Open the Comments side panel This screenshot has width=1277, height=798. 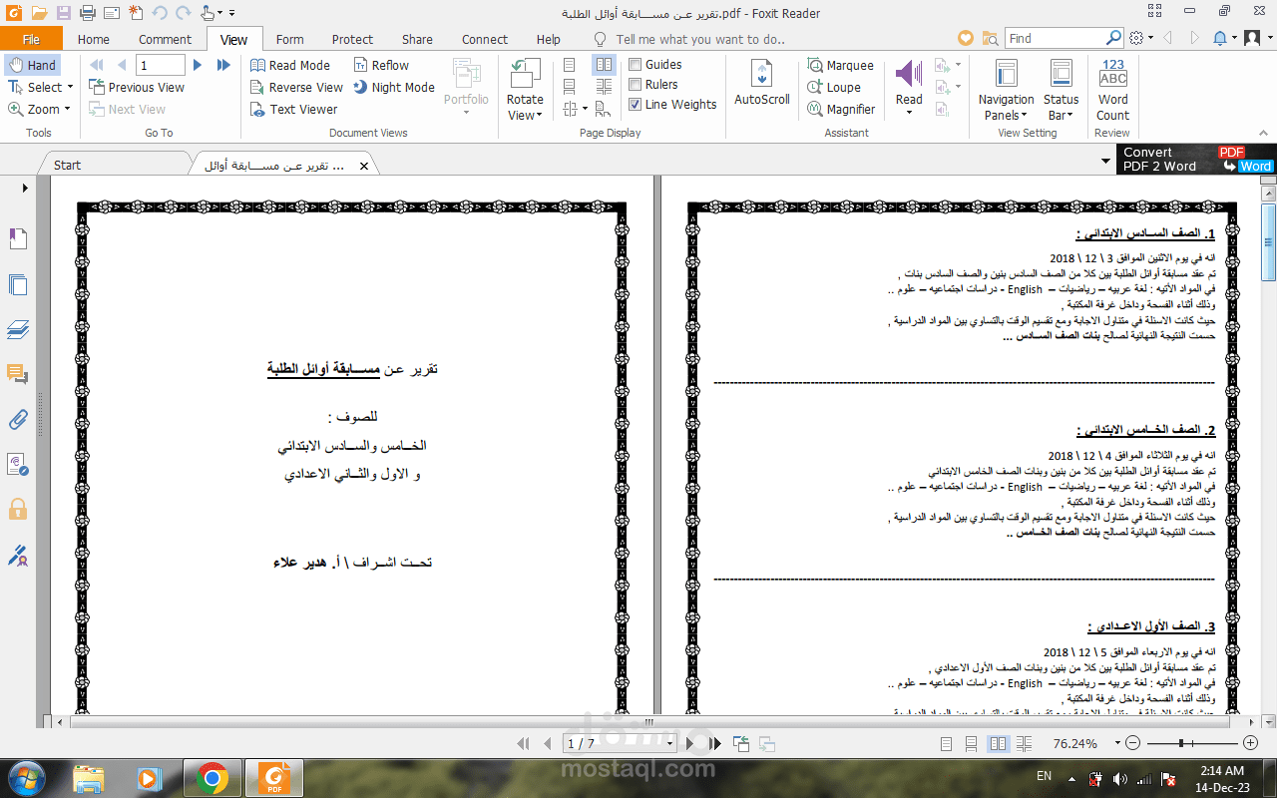(17, 374)
